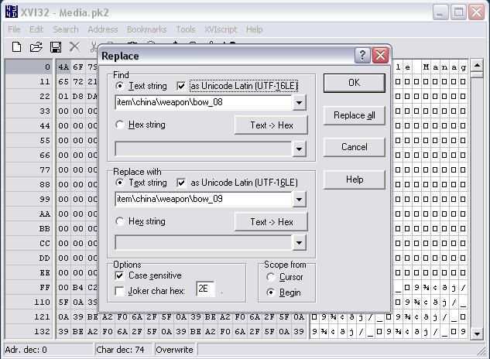Click the New file toolbar icon
The image size is (490, 359).
16,47
